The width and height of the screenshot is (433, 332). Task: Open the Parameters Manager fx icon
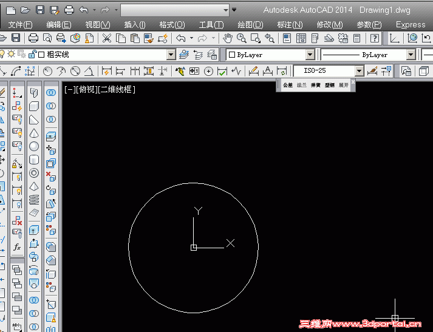(x=17, y=246)
